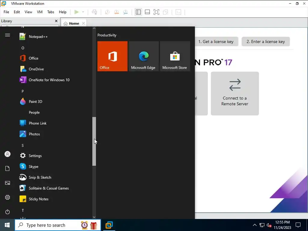The height and width of the screenshot is (231, 308).
Task: Click the Productivity group heading
Action: click(107, 35)
